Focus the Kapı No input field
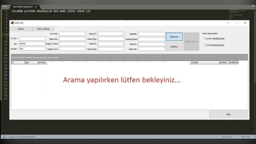Screen dimensions: 256x144 (x=152, y=44)
